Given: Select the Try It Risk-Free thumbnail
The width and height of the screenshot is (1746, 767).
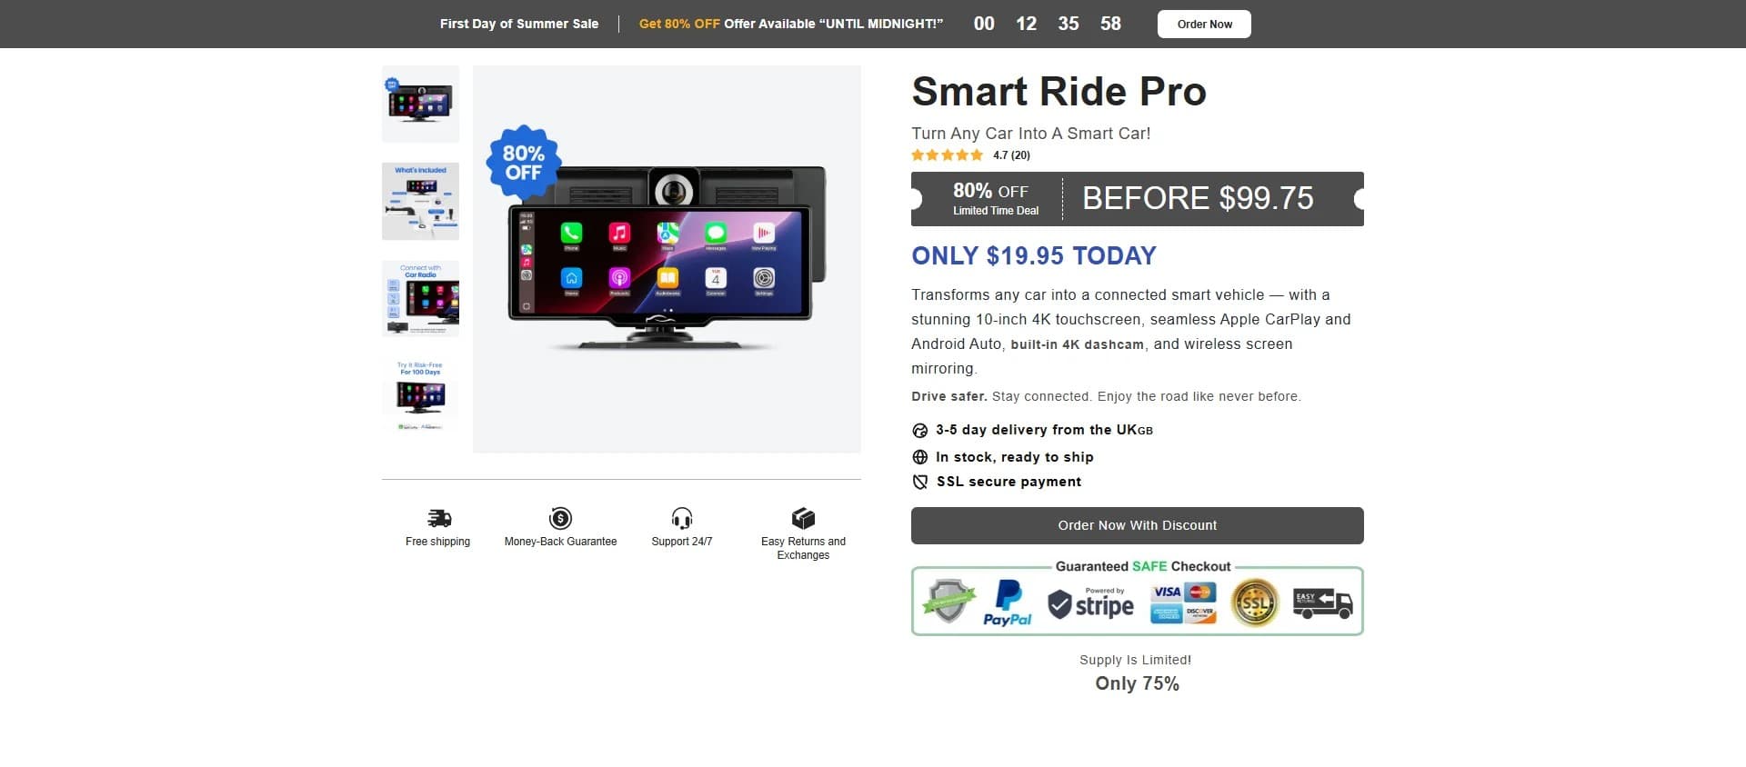Looking at the screenshot, I should coord(420,395).
